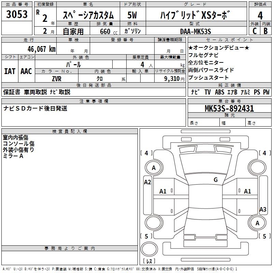
Task: Select the PS equipment entry
Action: point(257,92)
